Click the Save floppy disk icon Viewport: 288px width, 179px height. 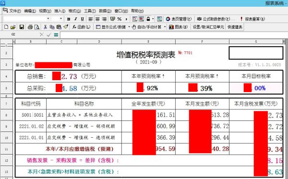pos(22,27)
